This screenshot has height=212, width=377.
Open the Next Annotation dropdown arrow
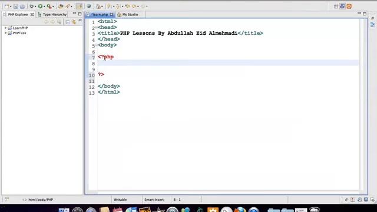coord(114,6)
